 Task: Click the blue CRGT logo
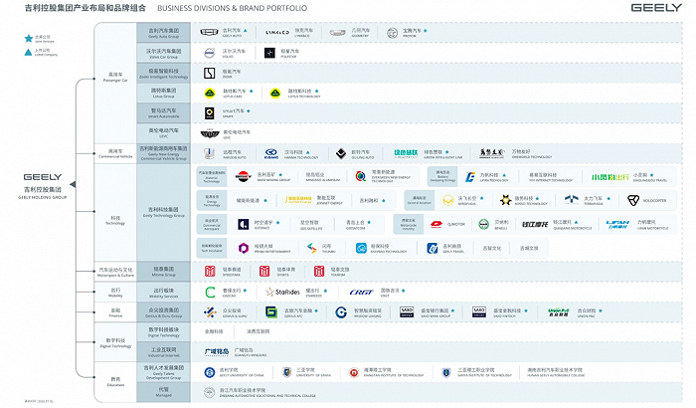click(361, 292)
